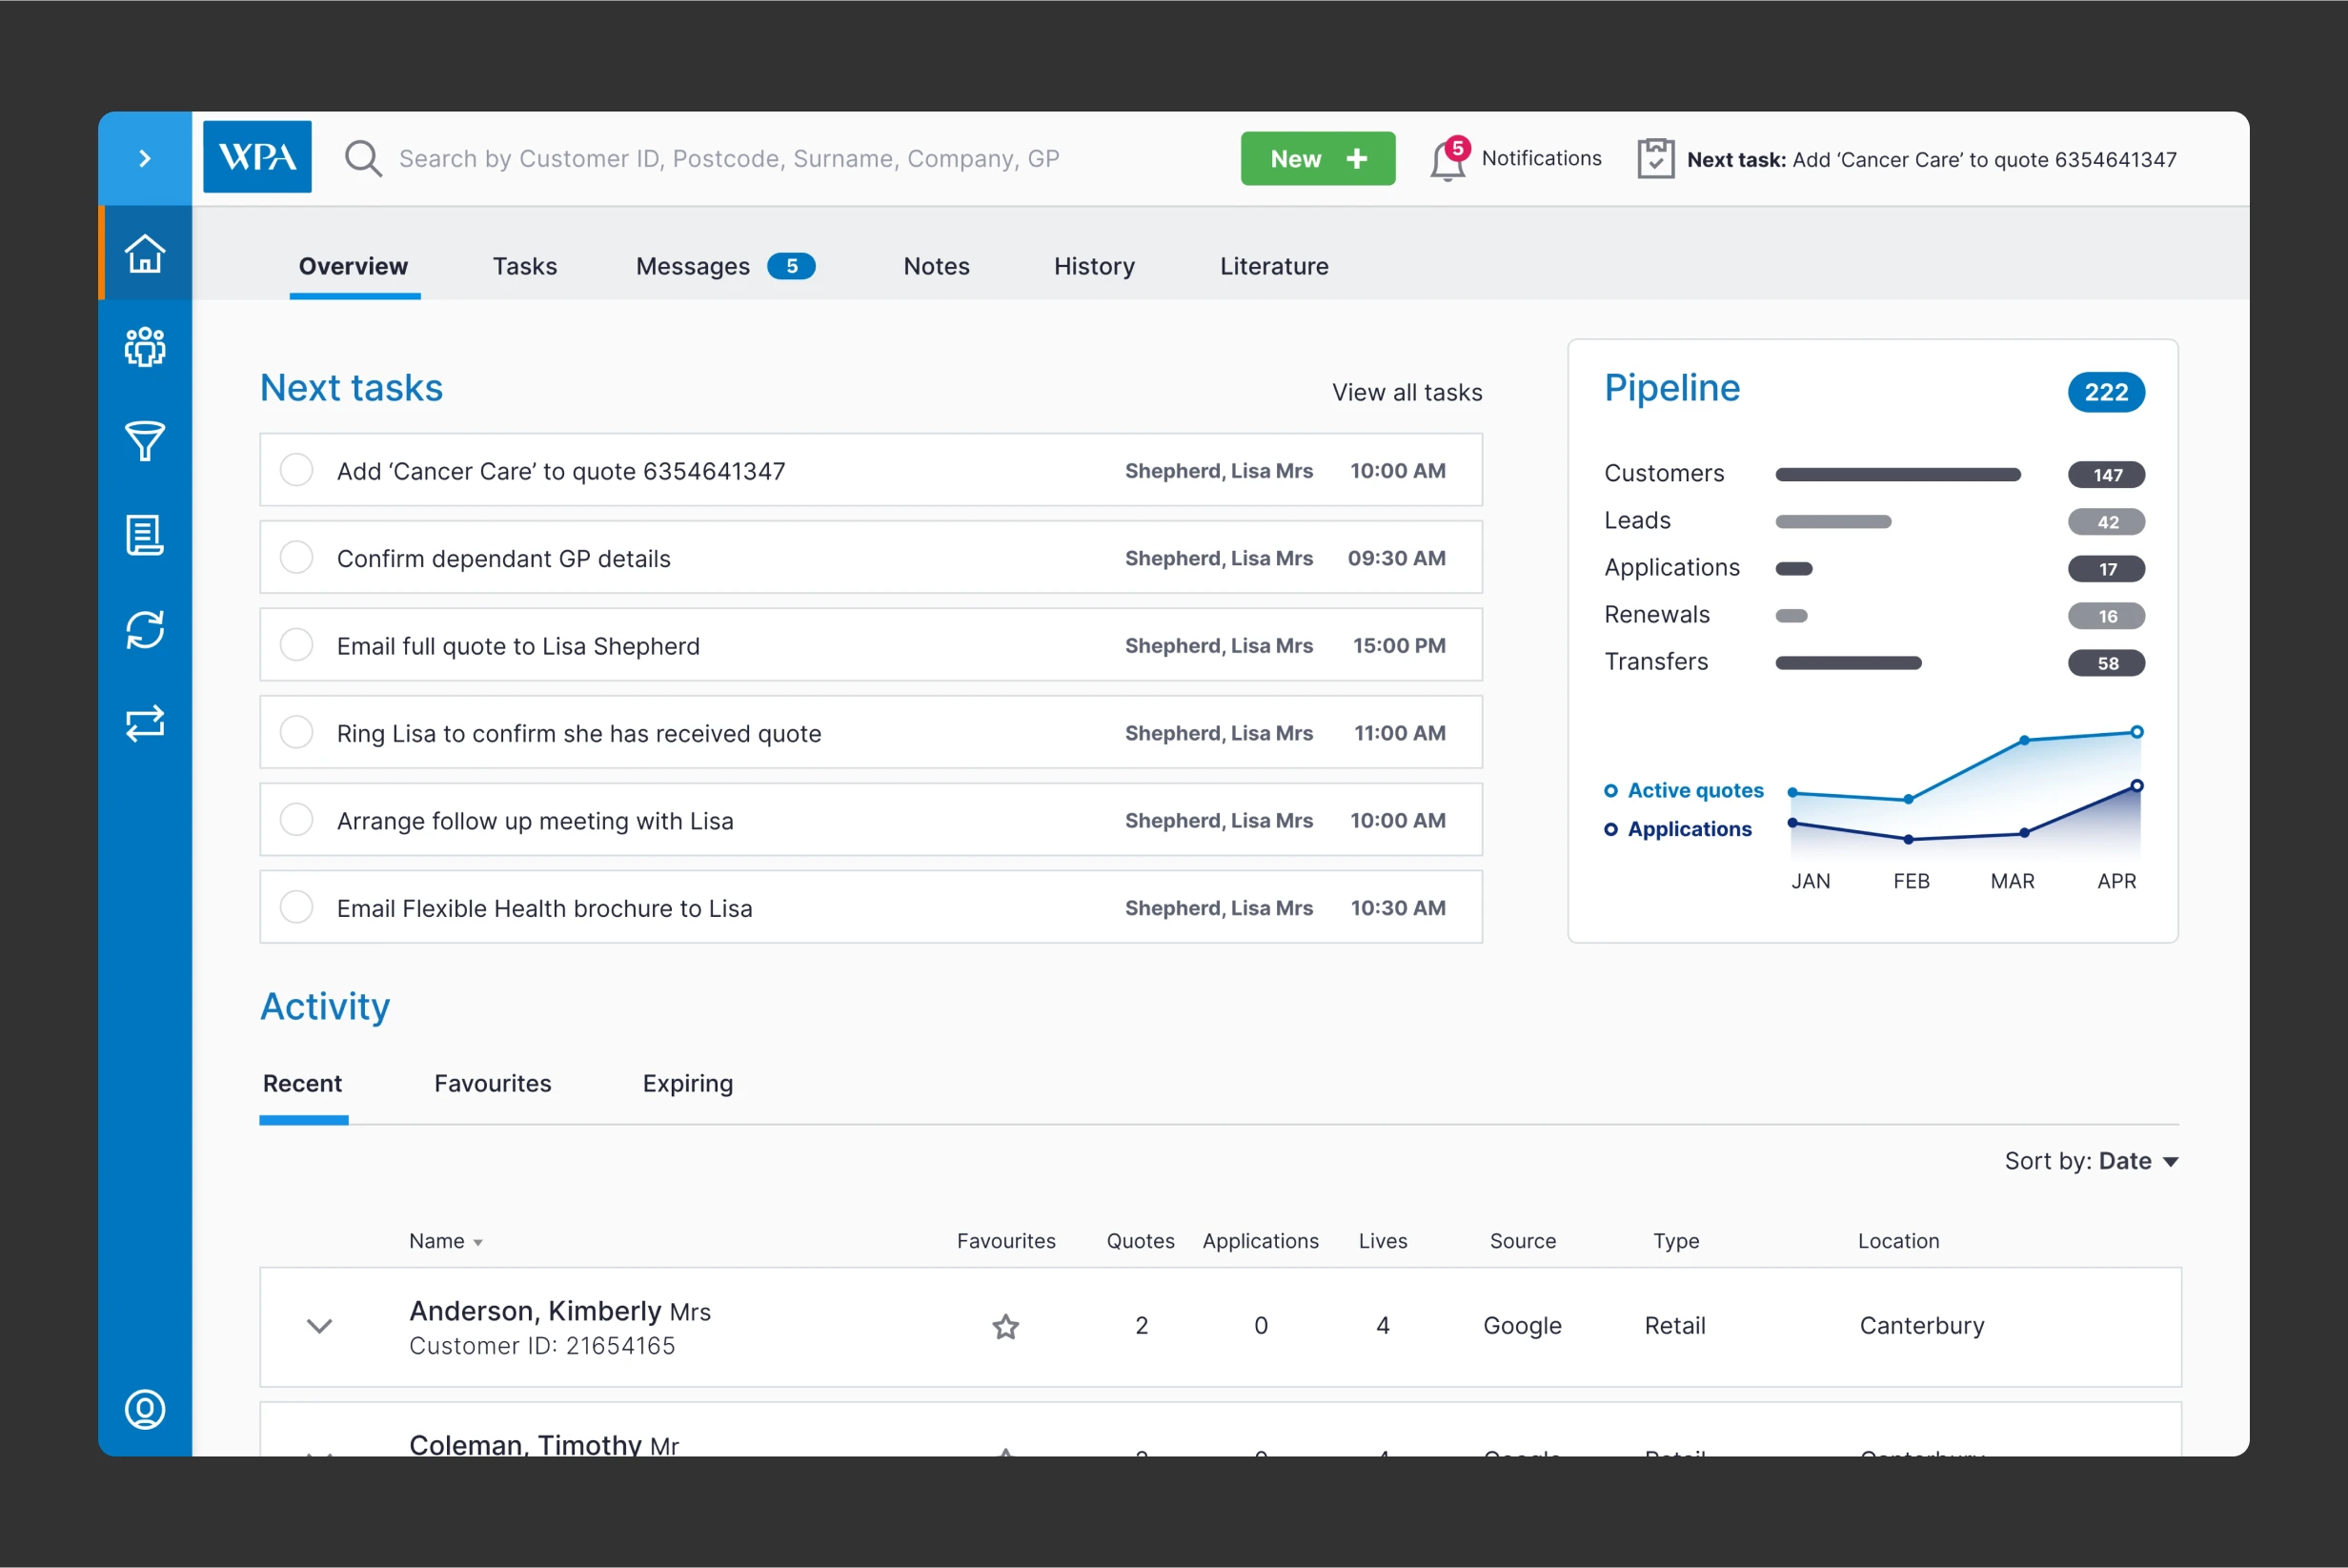Sort table by Name column arrow
Viewport: 2348px width, 1568px height.
click(x=477, y=1243)
